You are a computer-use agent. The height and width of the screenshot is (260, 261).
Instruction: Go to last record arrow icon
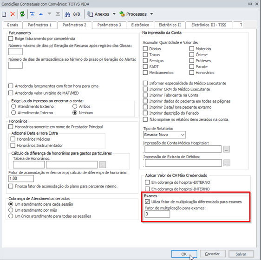(58, 14)
